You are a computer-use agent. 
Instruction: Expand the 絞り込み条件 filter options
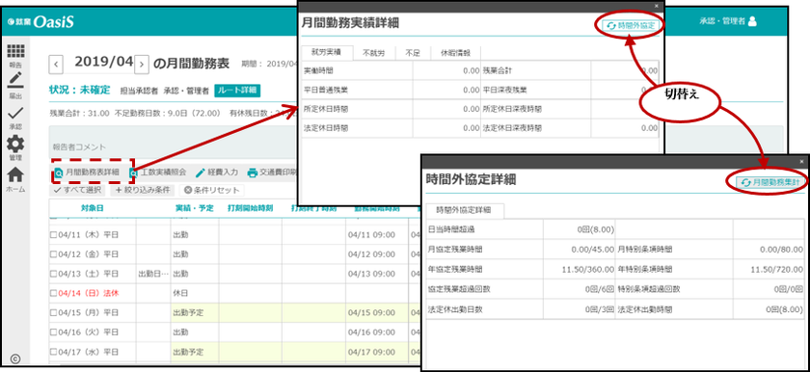pyautogui.click(x=142, y=190)
